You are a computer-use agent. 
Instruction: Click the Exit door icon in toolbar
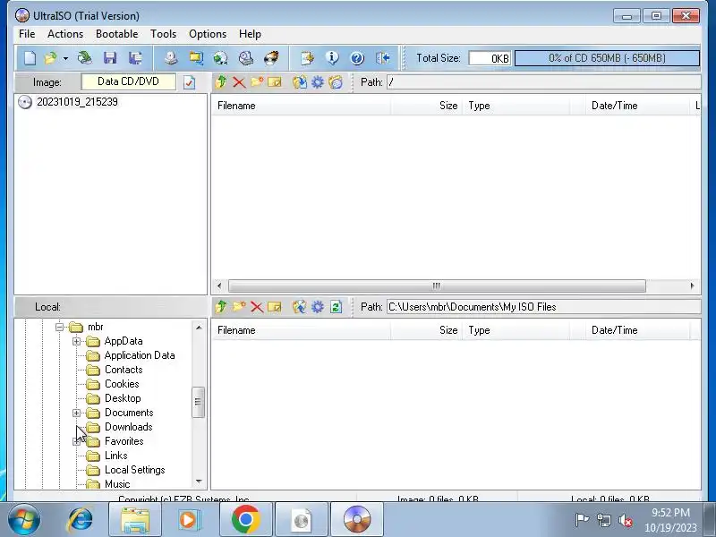click(x=383, y=58)
